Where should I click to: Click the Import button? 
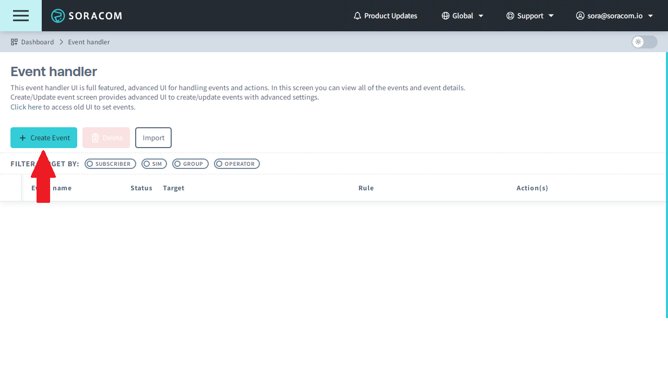[153, 137]
